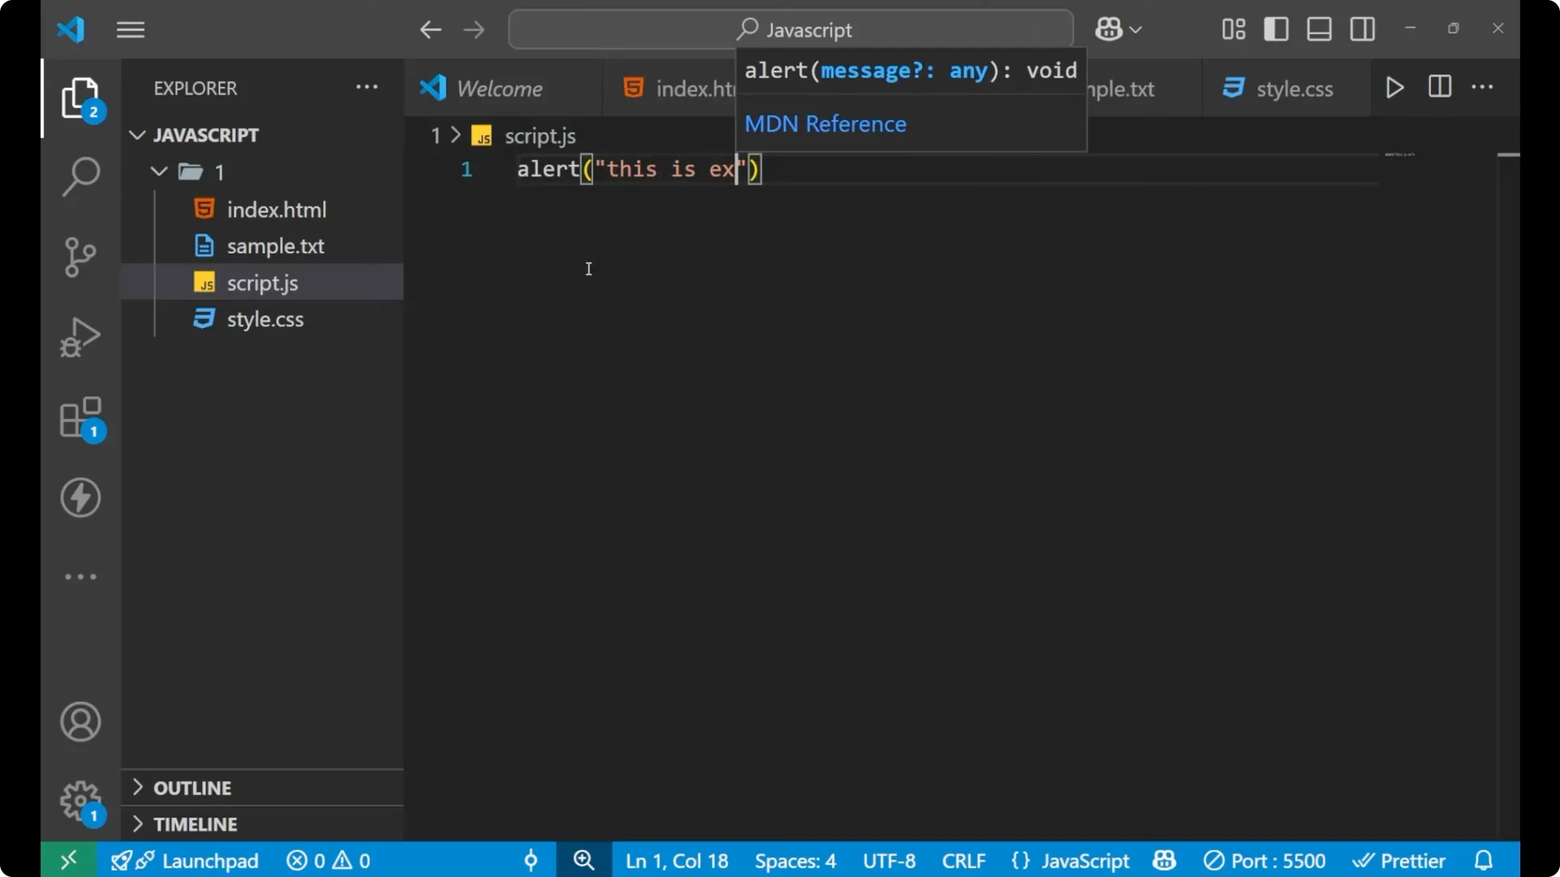
Task: Switch to the Welcome tab
Action: click(x=498, y=88)
